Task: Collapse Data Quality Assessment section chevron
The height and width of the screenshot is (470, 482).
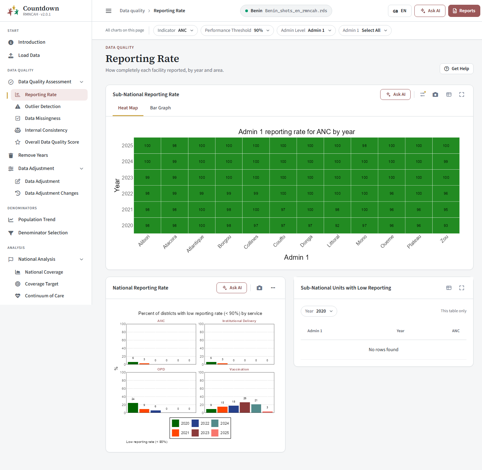Action: pyautogui.click(x=82, y=82)
